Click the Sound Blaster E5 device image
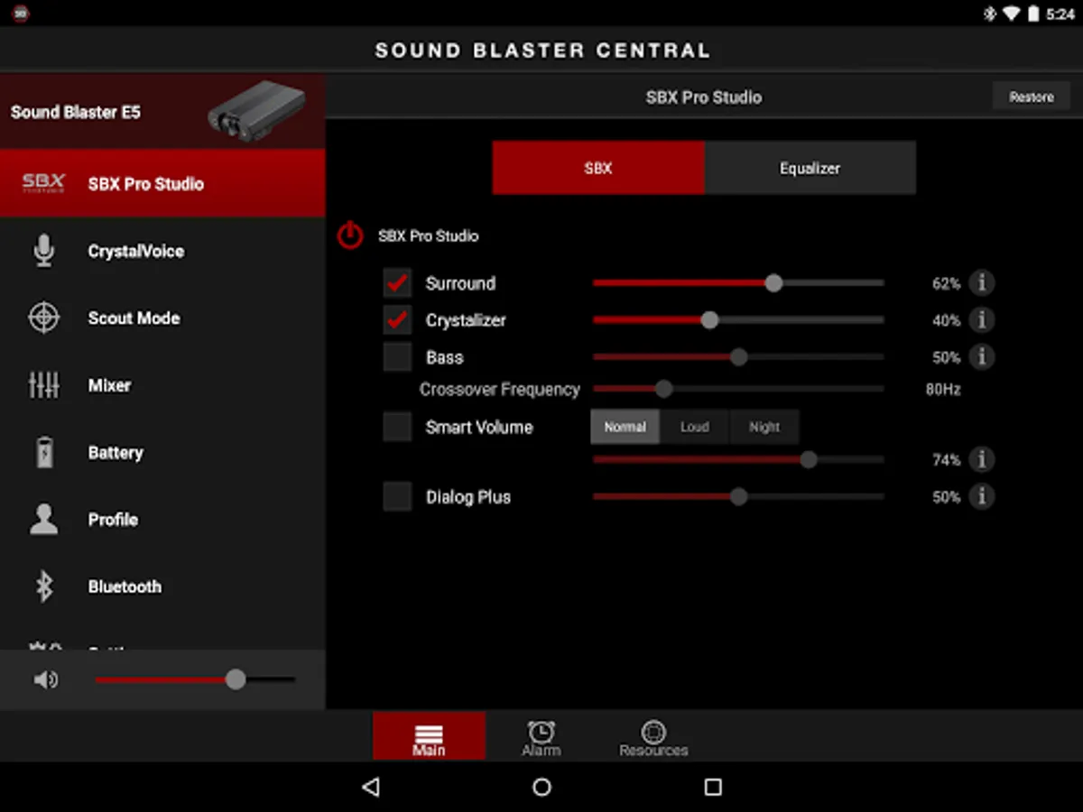 tap(256, 110)
